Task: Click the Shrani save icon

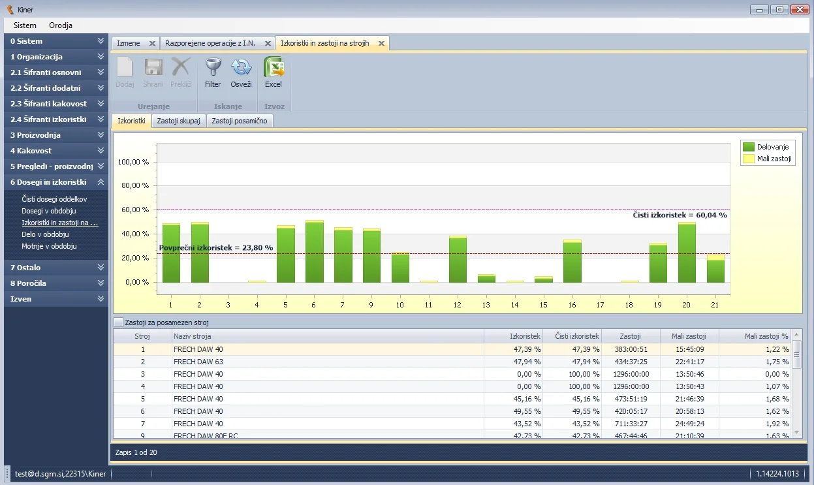Action: (153, 68)
